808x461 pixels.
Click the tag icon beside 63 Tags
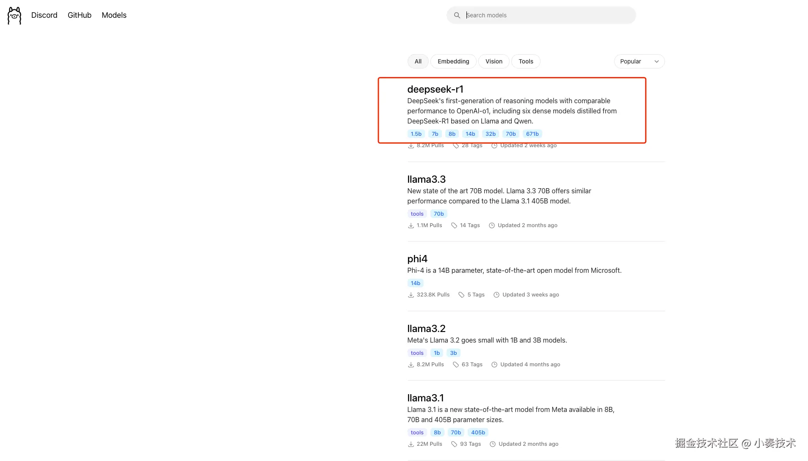coord(456,365)
